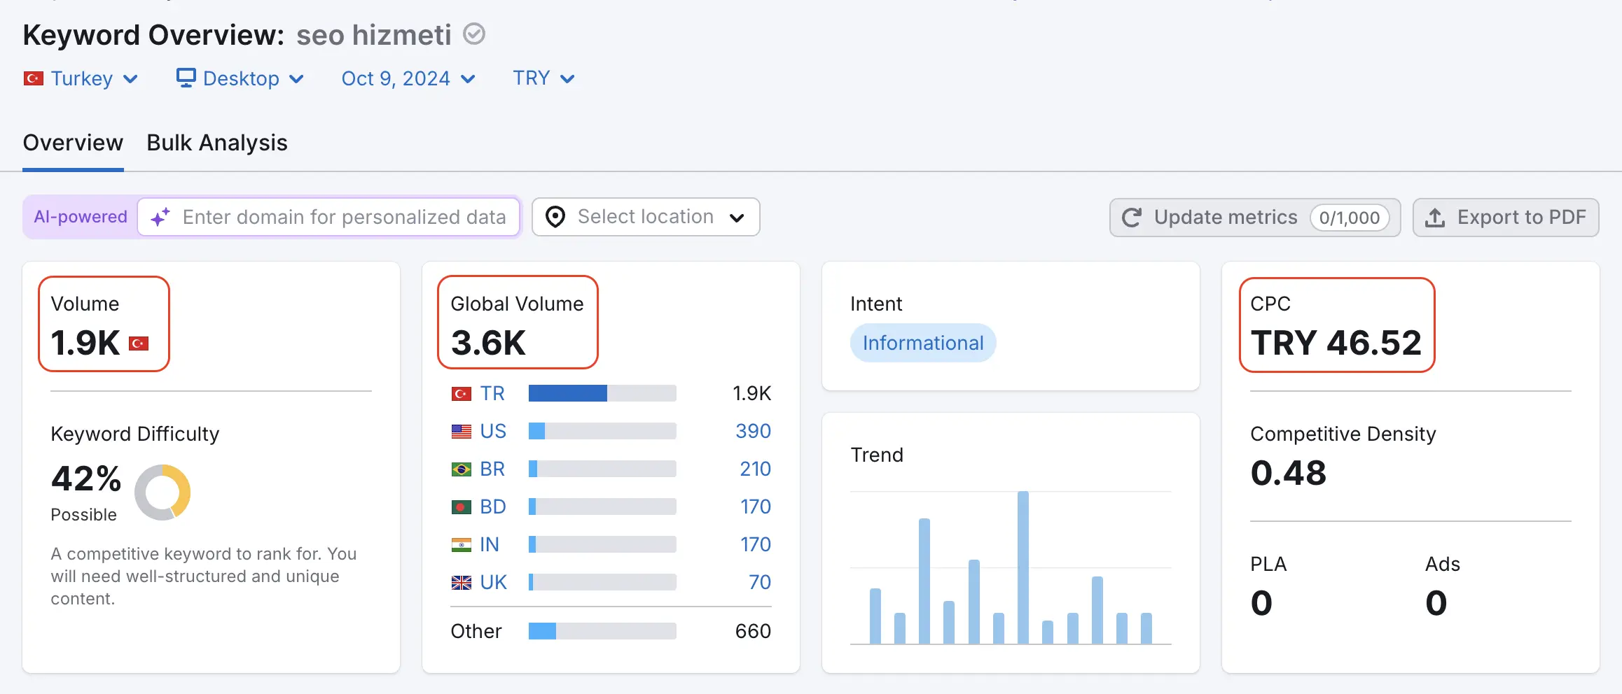Click the Turkey flag next to Volume 1.9K
Viewport: 1622px width, 694px height.
(139, 344)
